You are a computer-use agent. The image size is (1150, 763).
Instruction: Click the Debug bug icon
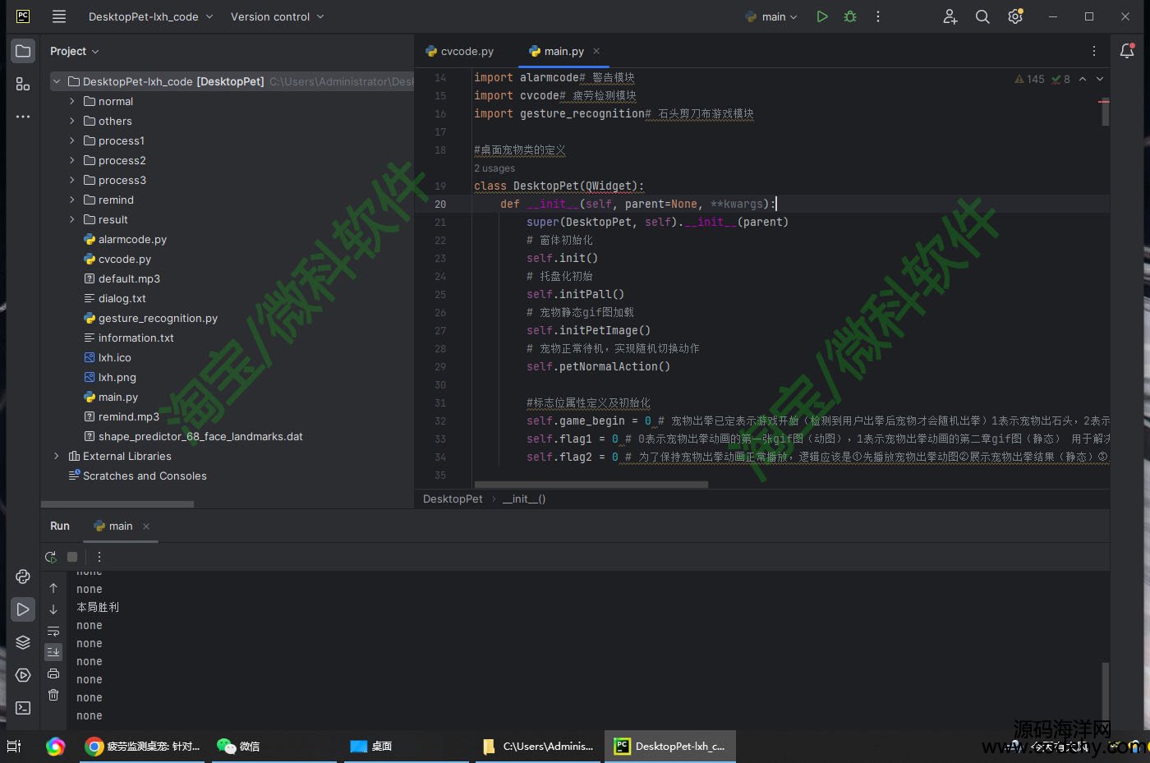pos(850,16)
